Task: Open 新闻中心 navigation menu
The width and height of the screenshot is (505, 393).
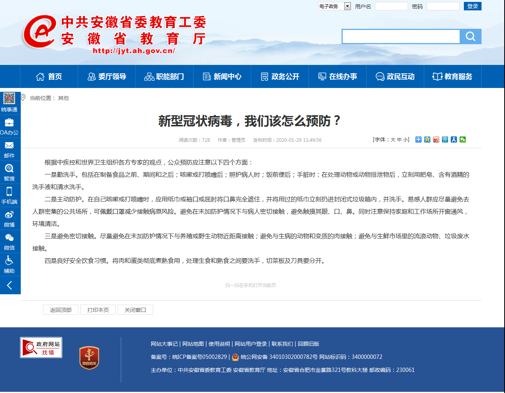Action: [x=222, y=77]
